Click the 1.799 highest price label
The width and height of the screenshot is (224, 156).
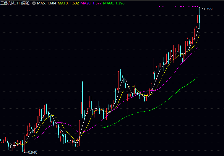coord(208,9)
